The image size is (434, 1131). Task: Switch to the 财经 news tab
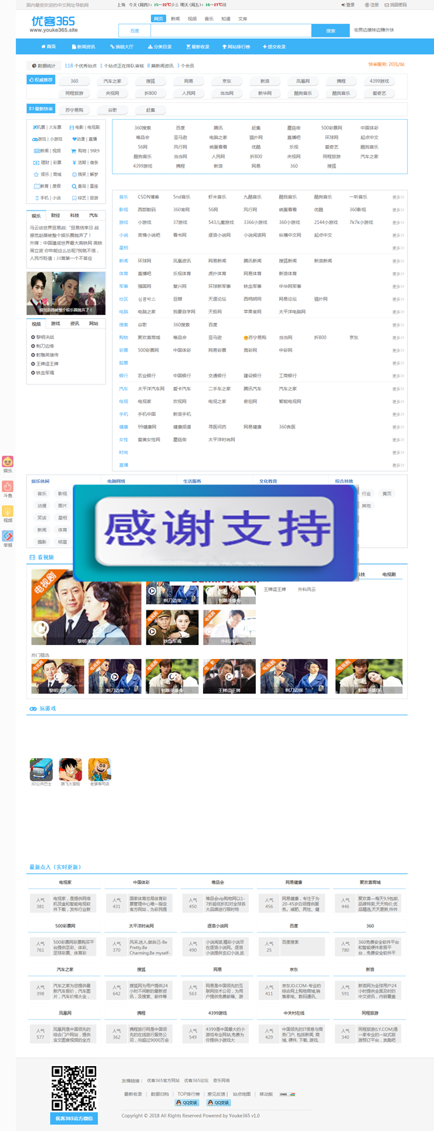coord(55,215)
